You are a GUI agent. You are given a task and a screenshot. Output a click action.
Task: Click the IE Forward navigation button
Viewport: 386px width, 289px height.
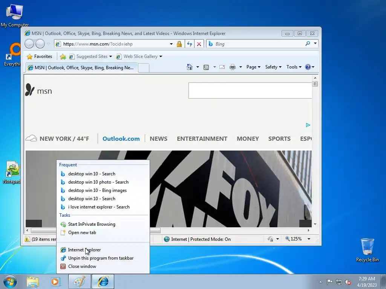tap(40, 44)
